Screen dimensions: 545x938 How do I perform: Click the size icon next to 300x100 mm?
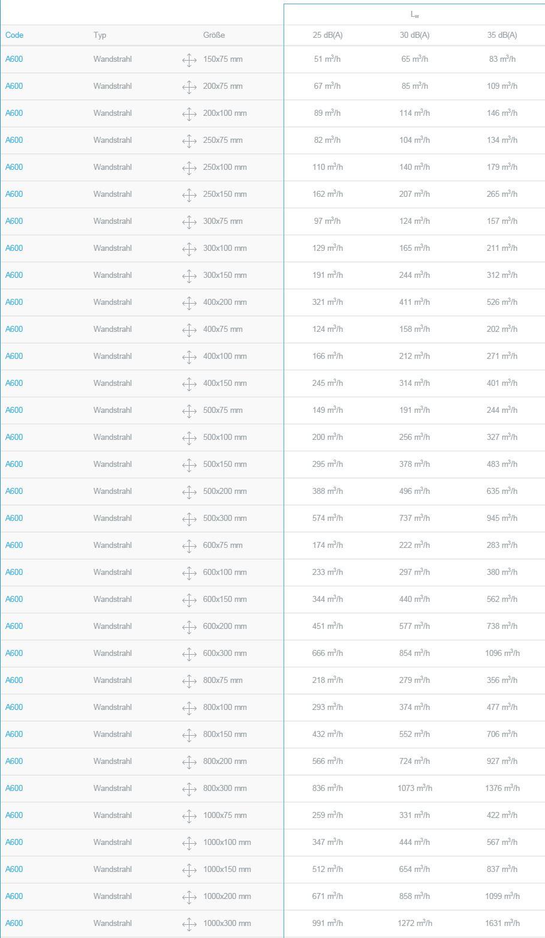coord(189,249)
